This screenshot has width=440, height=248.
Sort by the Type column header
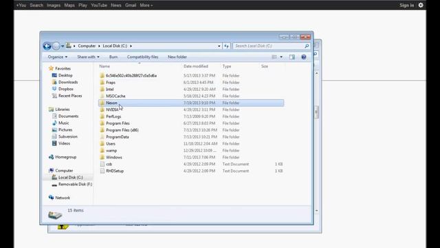227,66
